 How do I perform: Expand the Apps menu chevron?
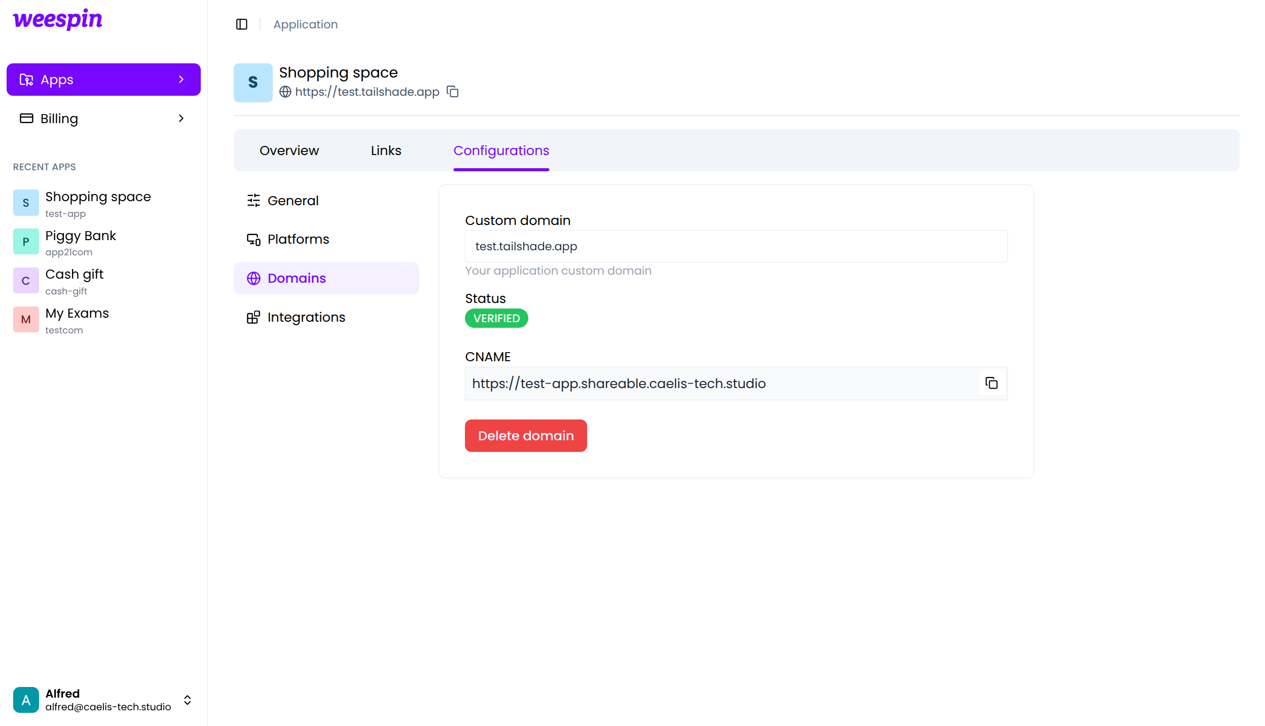181,80
